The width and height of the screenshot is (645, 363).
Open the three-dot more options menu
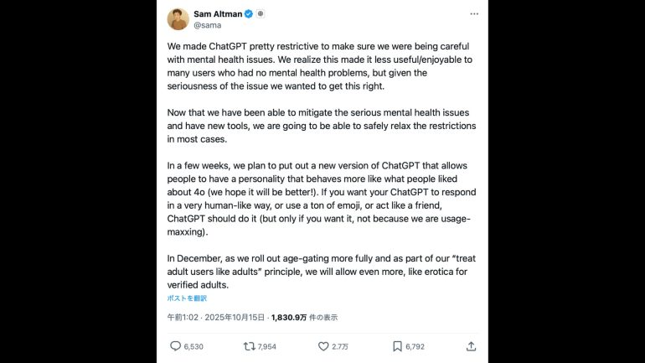(x=474, y=14)
